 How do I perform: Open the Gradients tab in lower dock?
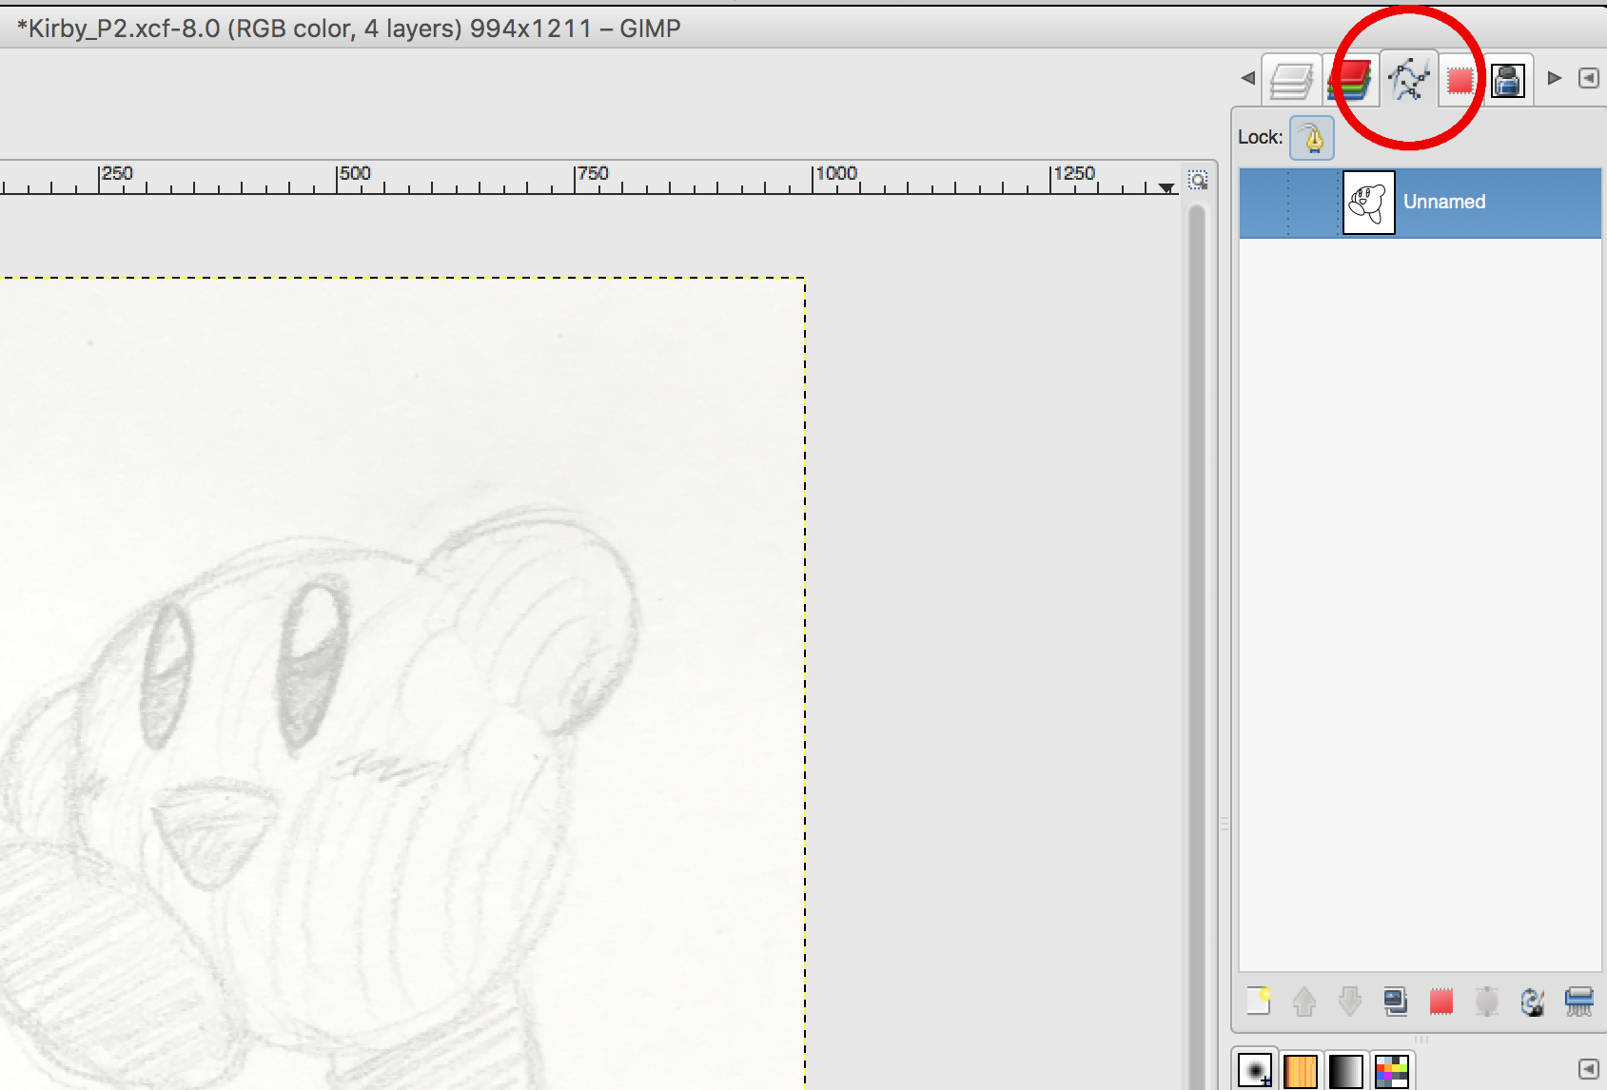(x=1345, y=1072)
